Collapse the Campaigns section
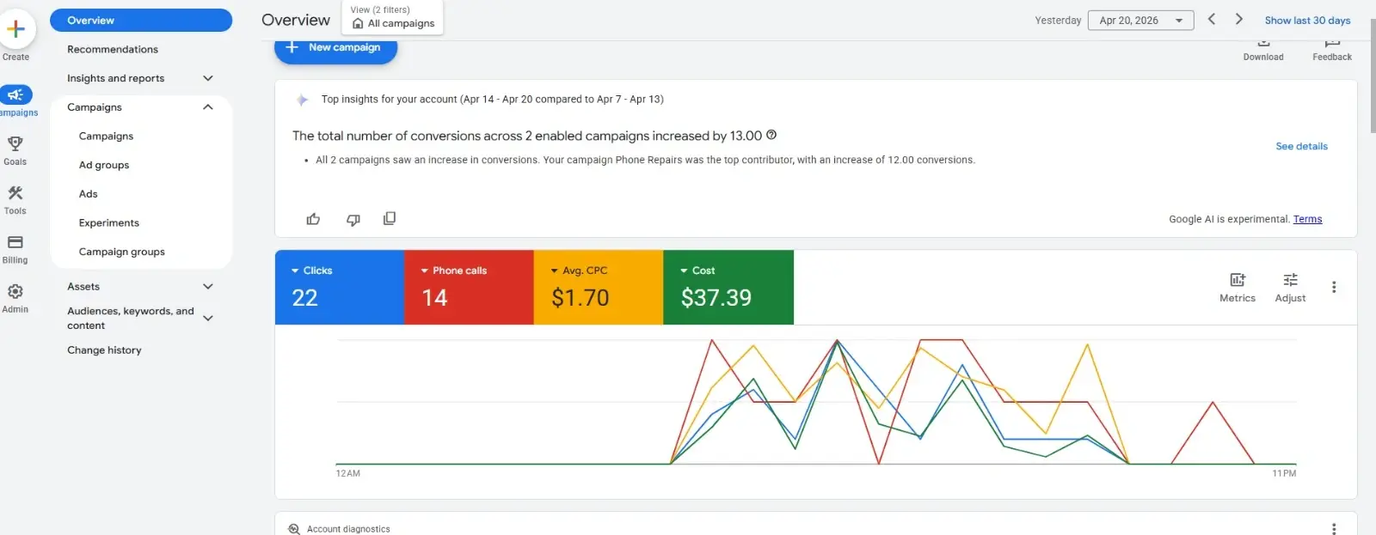The image size is (1376, 535). click(x=207, y=107)
